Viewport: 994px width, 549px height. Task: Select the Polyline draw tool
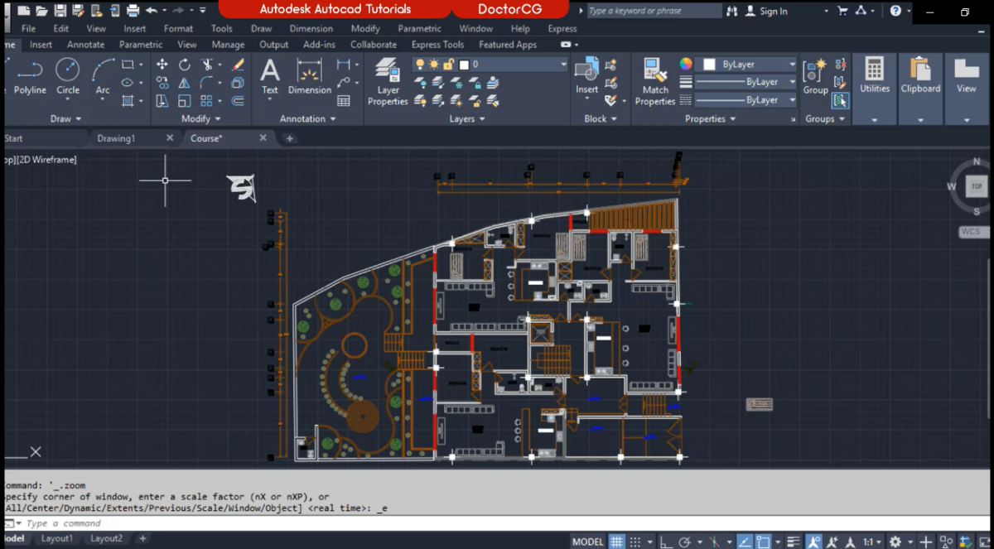tap(29, 76)
